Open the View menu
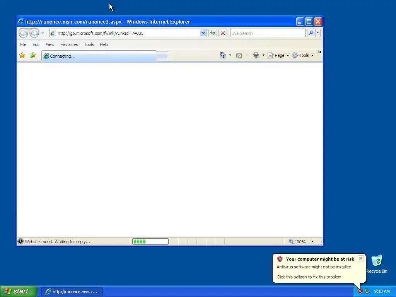Image resolution: width=396 pixels, height=297 pixels. 50,44
